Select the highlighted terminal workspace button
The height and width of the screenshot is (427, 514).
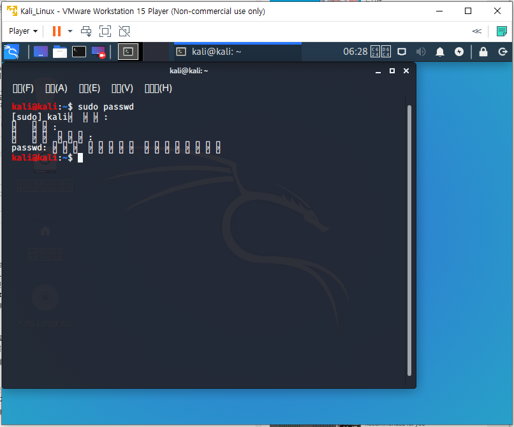click(x=128, y=52)
